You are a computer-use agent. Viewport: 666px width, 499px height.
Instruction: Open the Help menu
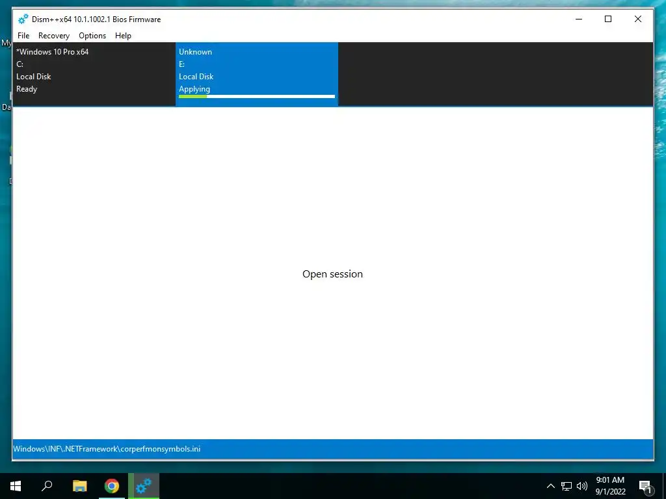[123, 36]
